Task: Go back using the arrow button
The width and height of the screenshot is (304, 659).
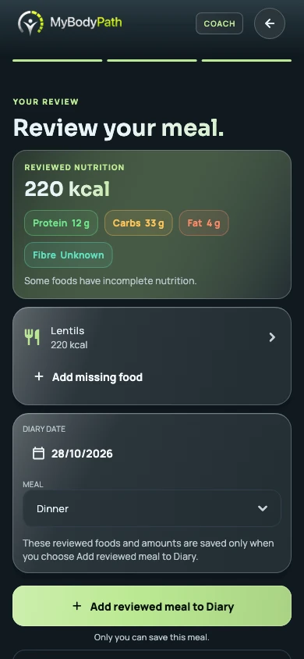Action: point(270,23)
